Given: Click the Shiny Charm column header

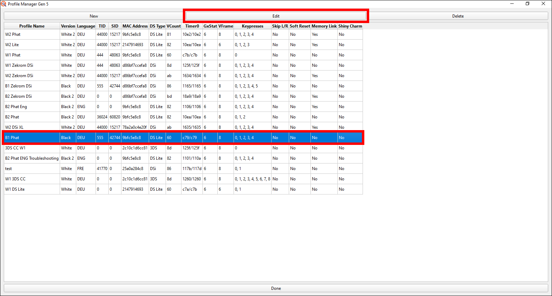Looking at the screenshot, I should point(350,26).
